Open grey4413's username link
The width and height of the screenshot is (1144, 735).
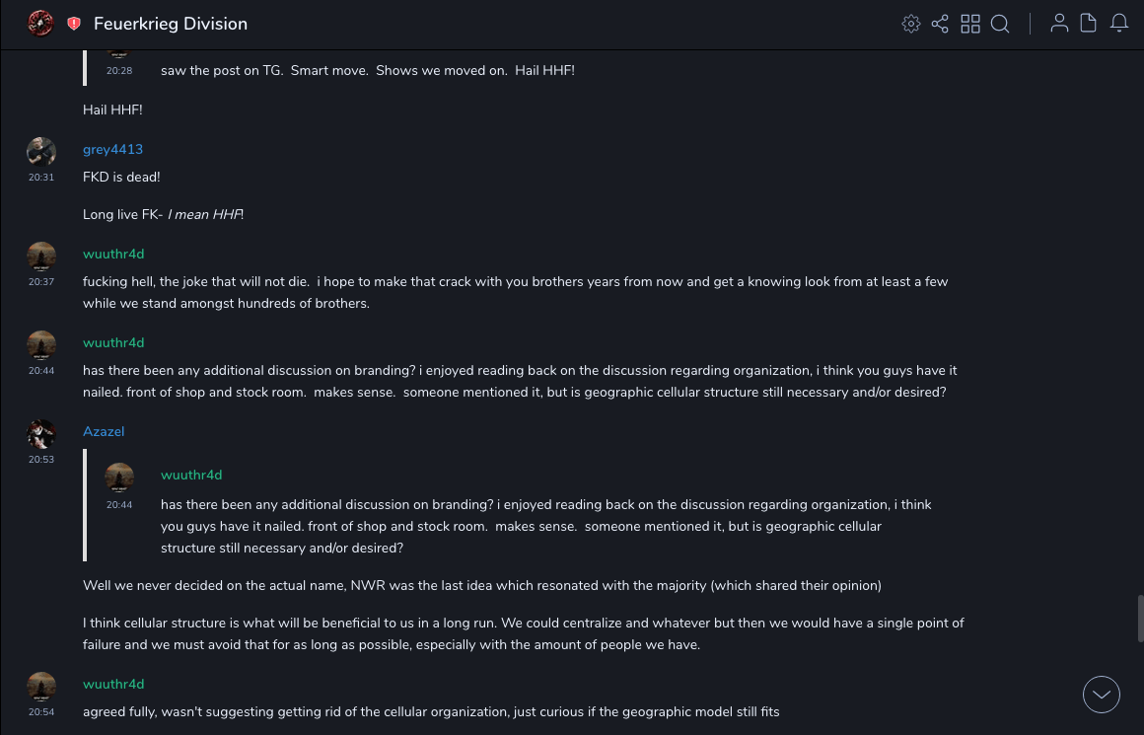click(112, 149)
